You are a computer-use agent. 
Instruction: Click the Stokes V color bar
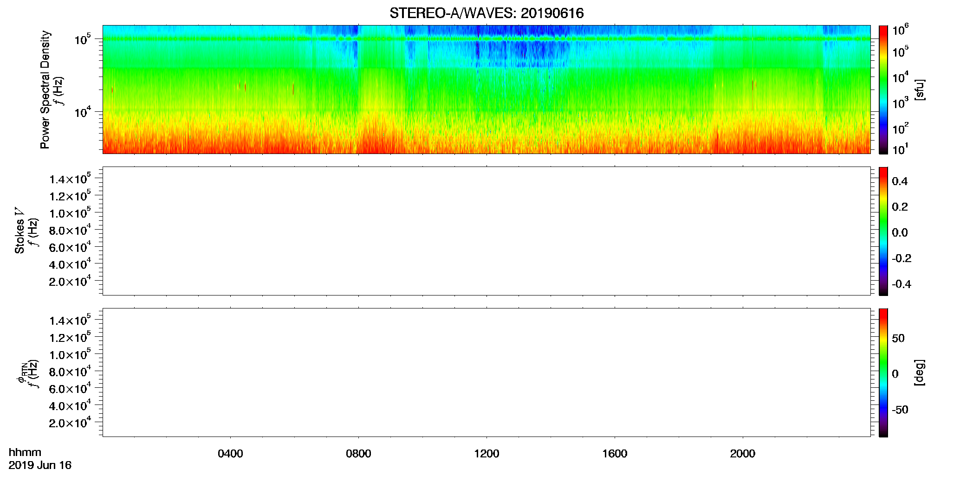[883, 231]
